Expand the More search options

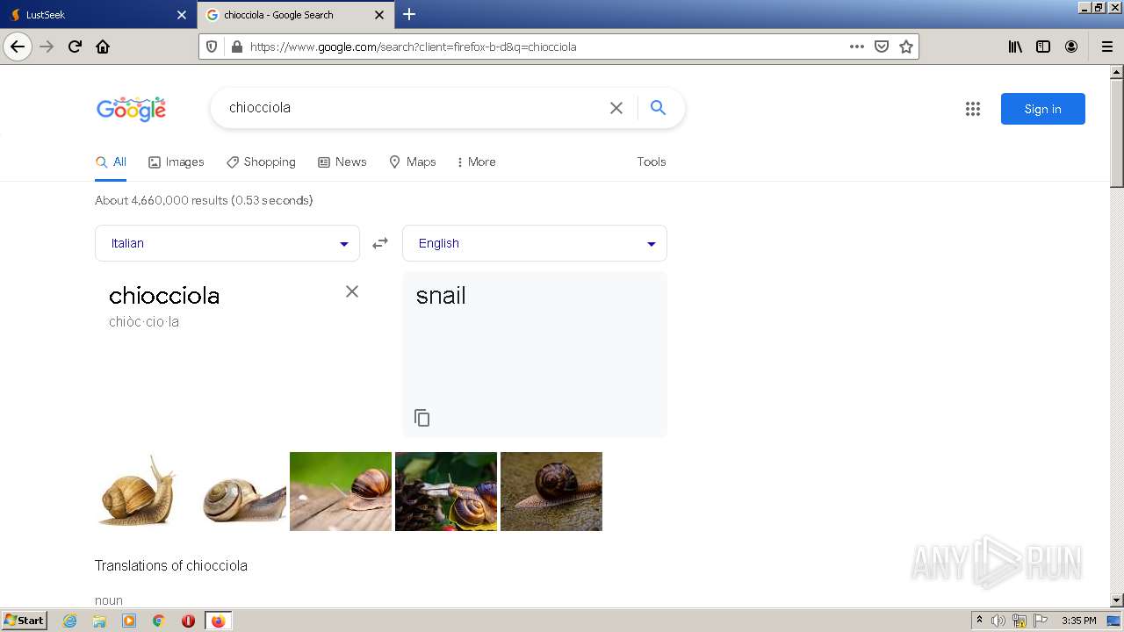(x=477, y=162)
